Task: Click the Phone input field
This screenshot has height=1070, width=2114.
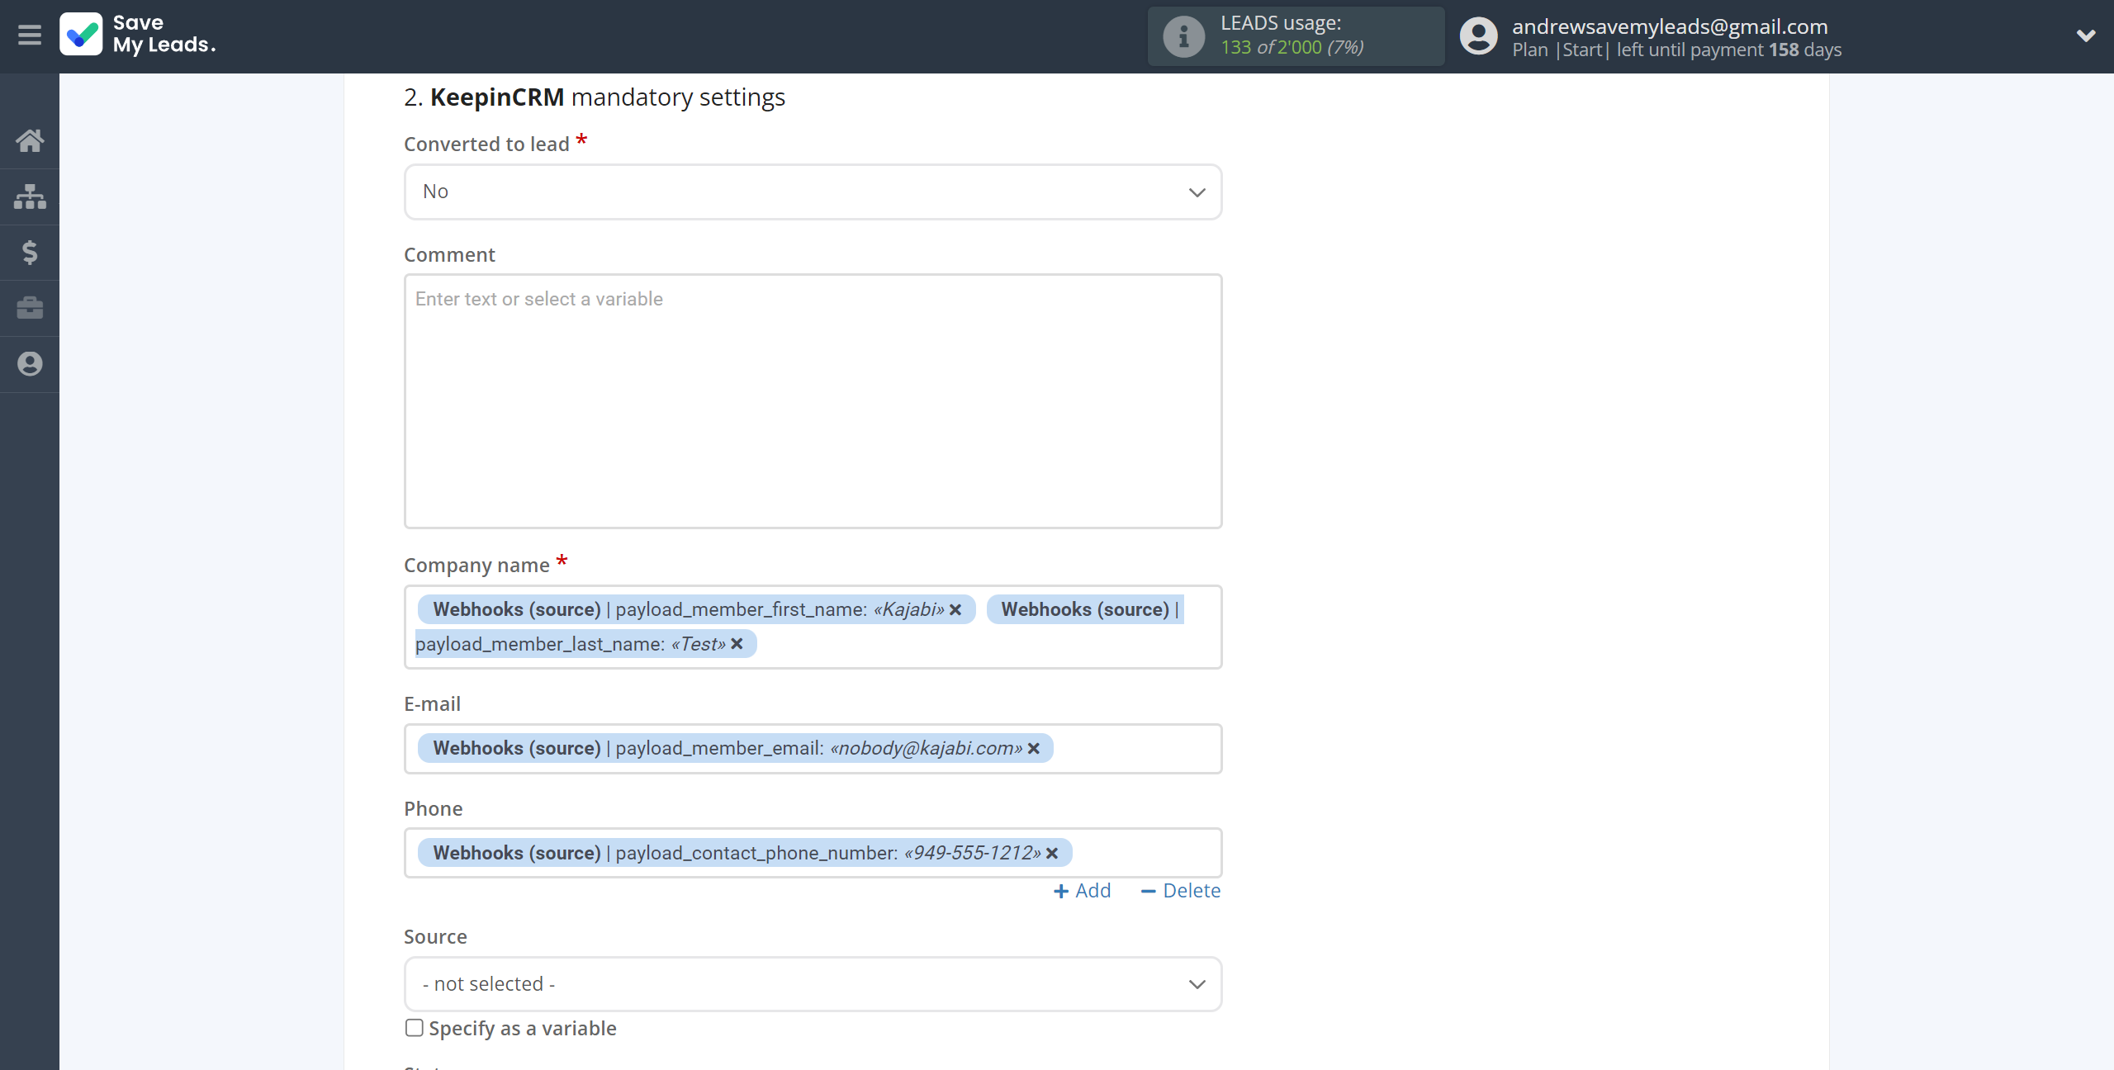Action: click(813, 853)
